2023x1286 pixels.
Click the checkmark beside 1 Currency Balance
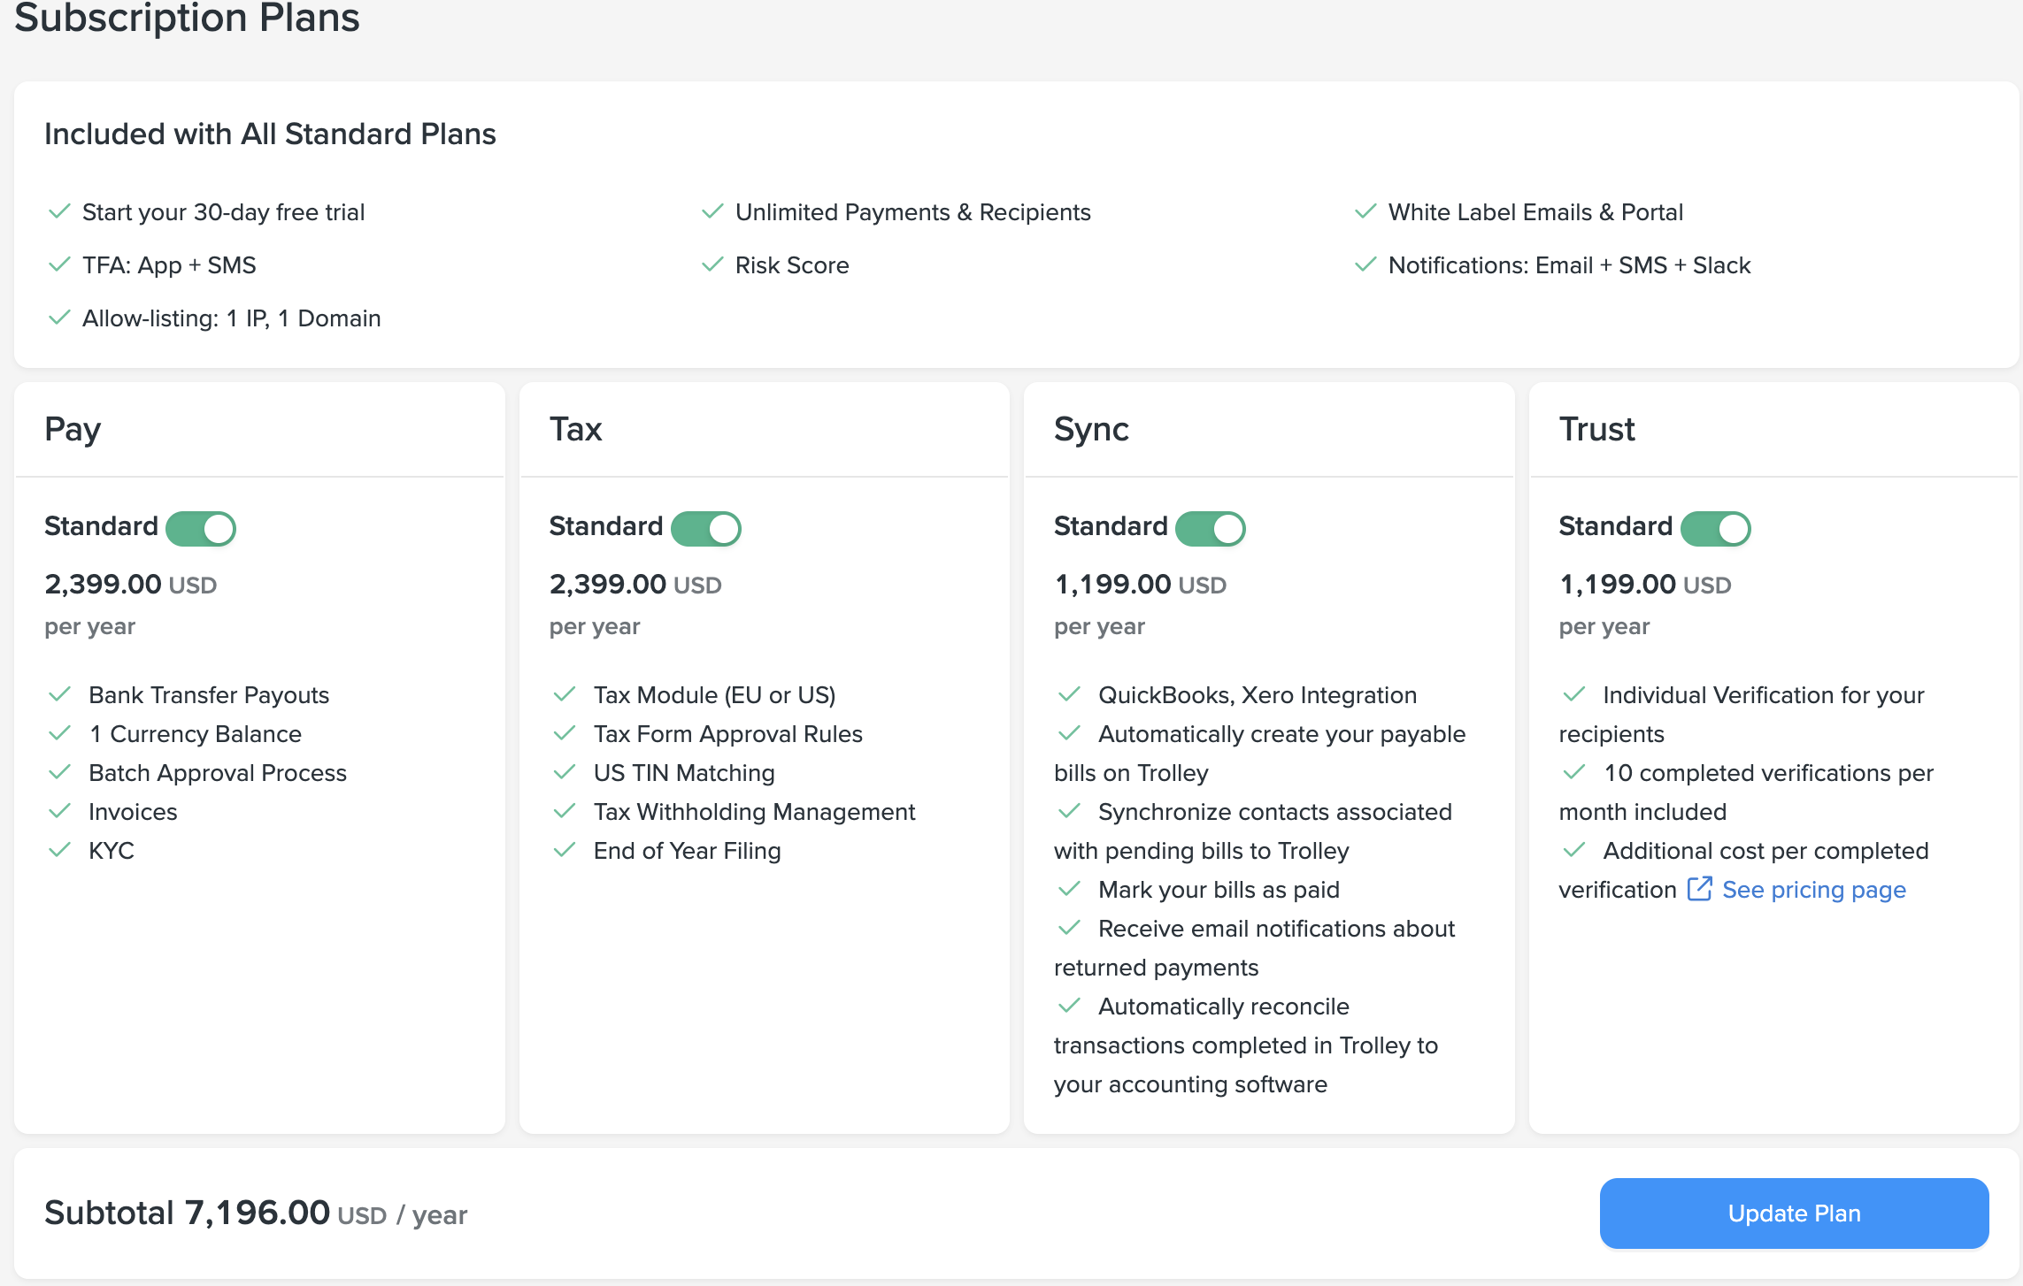coord(59,733)
